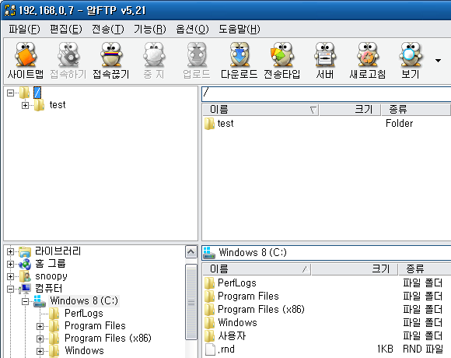This screenshot has width=451, height=358.
Task: Open the 편집(E) menu
Action: click(66, 29)
